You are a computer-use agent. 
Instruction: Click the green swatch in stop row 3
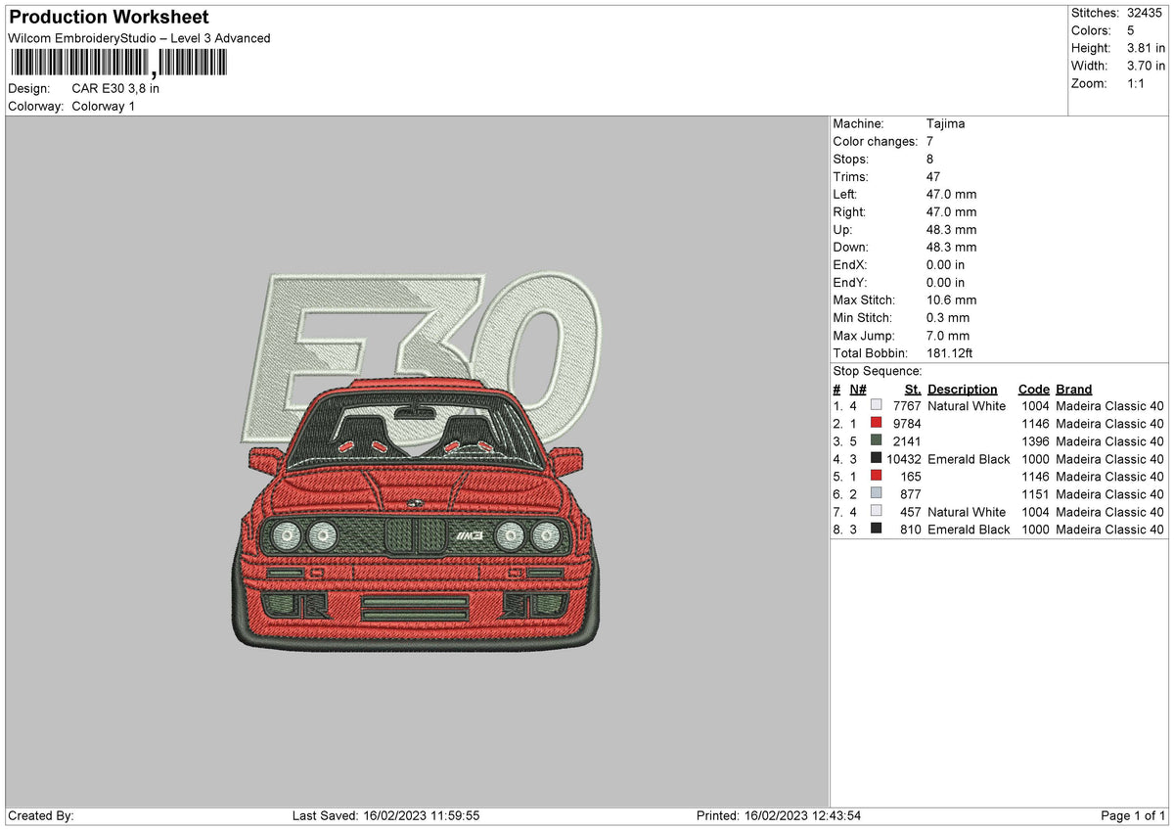point(877,440)
